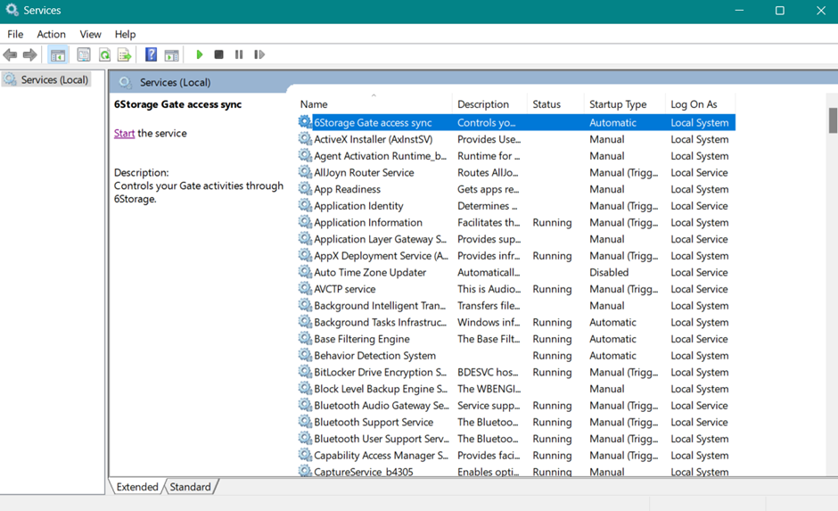Screen dimensions: 838x511
Task: Select the AllJoyn Router Service row
Action: click(x=516, y=172)
